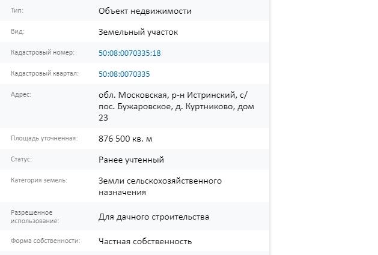
Task: Click Для дачного строительства value
Action: (154, 217)
